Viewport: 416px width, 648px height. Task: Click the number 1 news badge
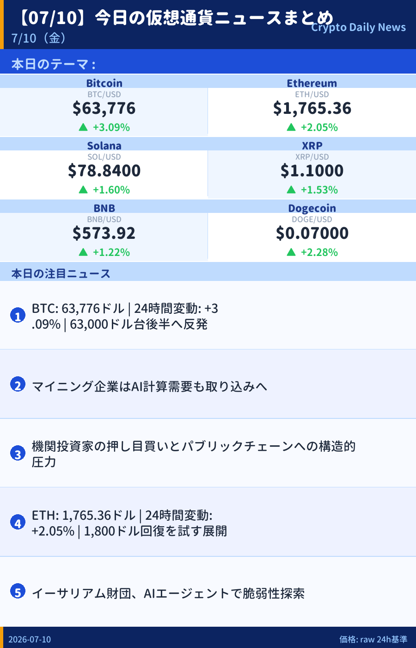[x=18, y=316]
